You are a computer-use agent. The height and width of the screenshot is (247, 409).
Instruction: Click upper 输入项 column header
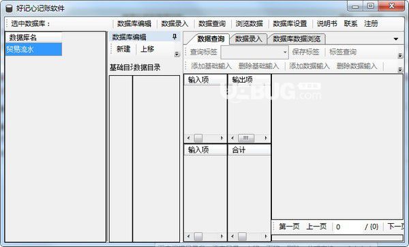[205, 80]
